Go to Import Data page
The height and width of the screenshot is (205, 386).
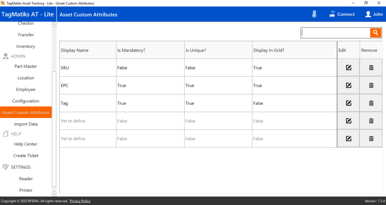coord(26,124)
